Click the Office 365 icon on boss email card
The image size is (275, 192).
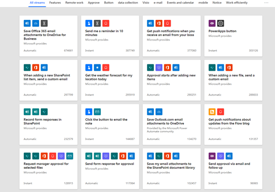coord(159,23)
